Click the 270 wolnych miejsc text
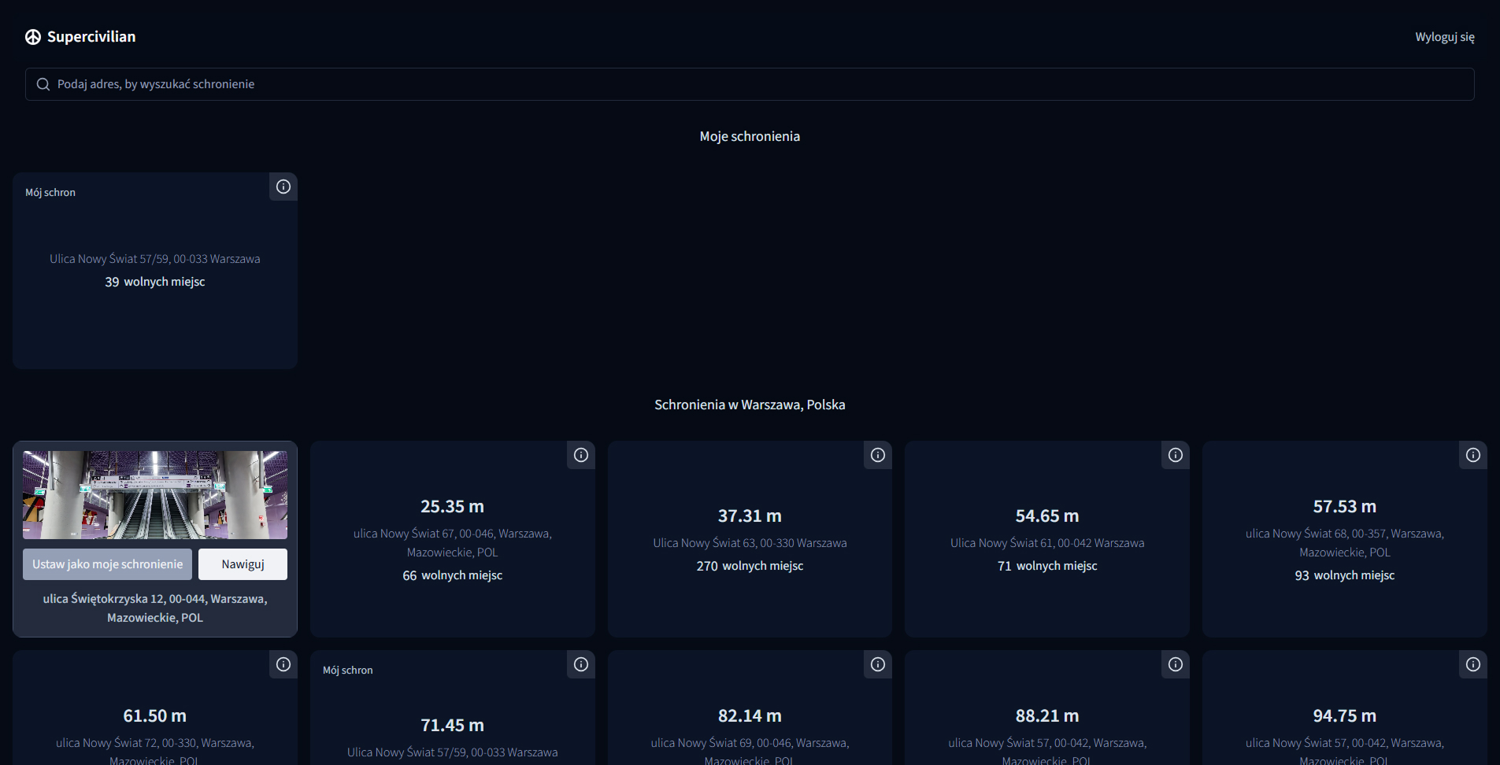 pyautogui.click(x=750, y=566)
